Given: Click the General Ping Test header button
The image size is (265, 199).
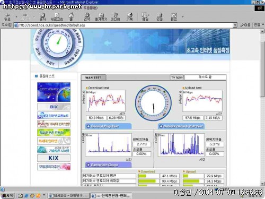Looking at the screenshot, I should click(108, 126).
